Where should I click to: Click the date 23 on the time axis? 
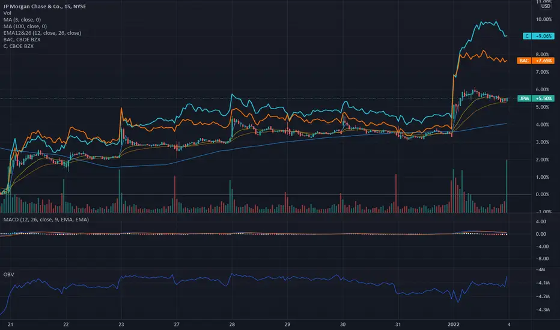(x=121, y=324)
